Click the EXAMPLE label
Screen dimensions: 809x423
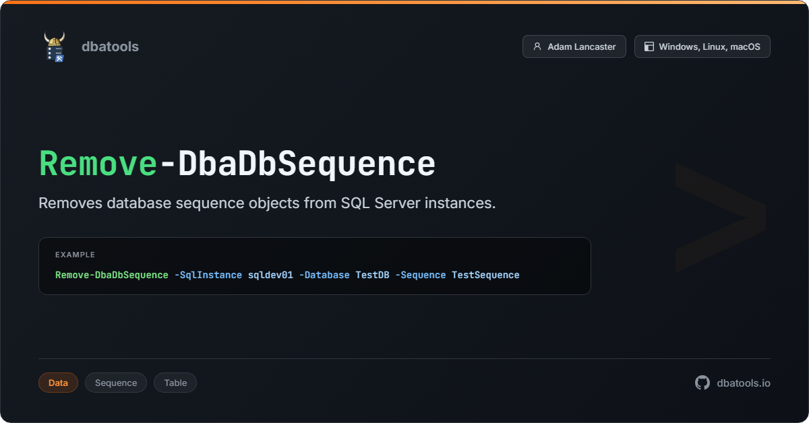pyautogui.click(x=75, y=255)
